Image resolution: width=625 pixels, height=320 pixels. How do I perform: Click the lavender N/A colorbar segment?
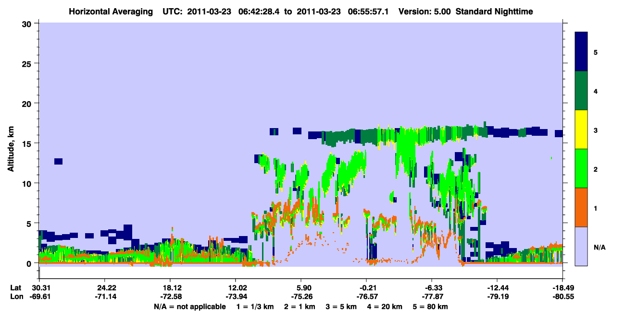click(x=581, y=246)
